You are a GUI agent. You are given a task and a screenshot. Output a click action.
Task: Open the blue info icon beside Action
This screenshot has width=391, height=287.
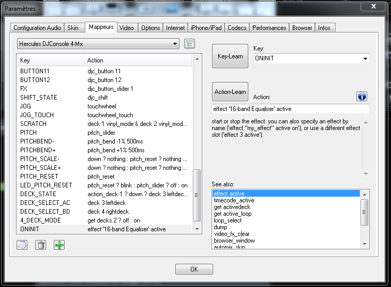[x=362, y=97]
